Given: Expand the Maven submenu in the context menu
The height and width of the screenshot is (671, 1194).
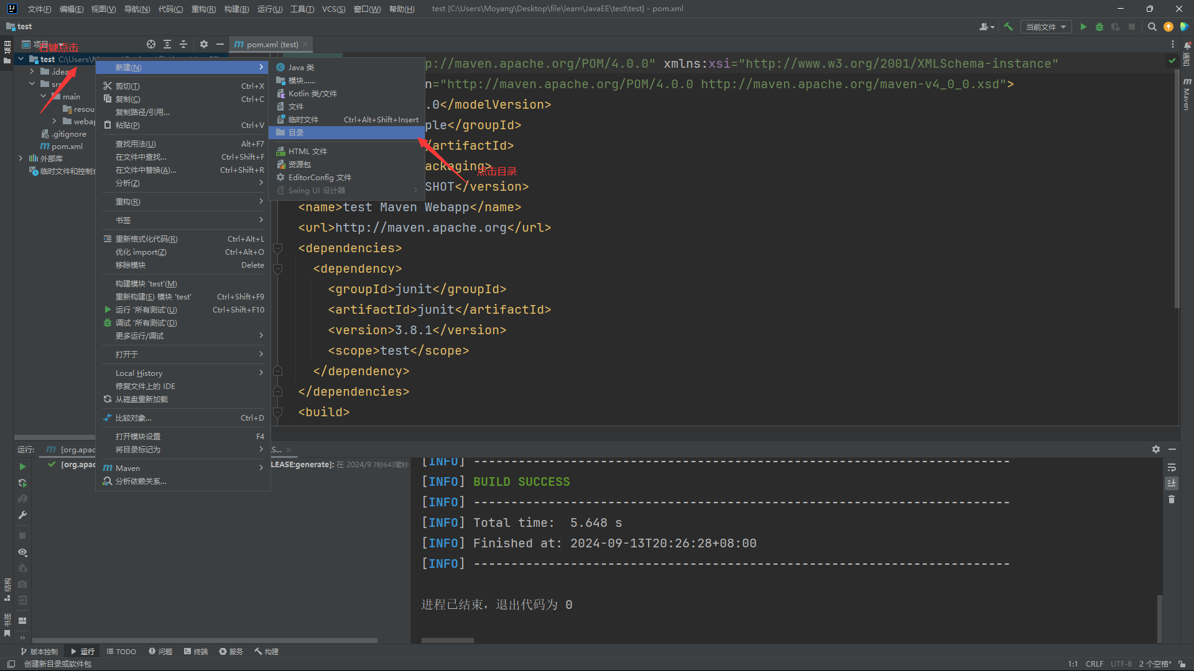Looking at the screenshot, I should tap(183, 468).
